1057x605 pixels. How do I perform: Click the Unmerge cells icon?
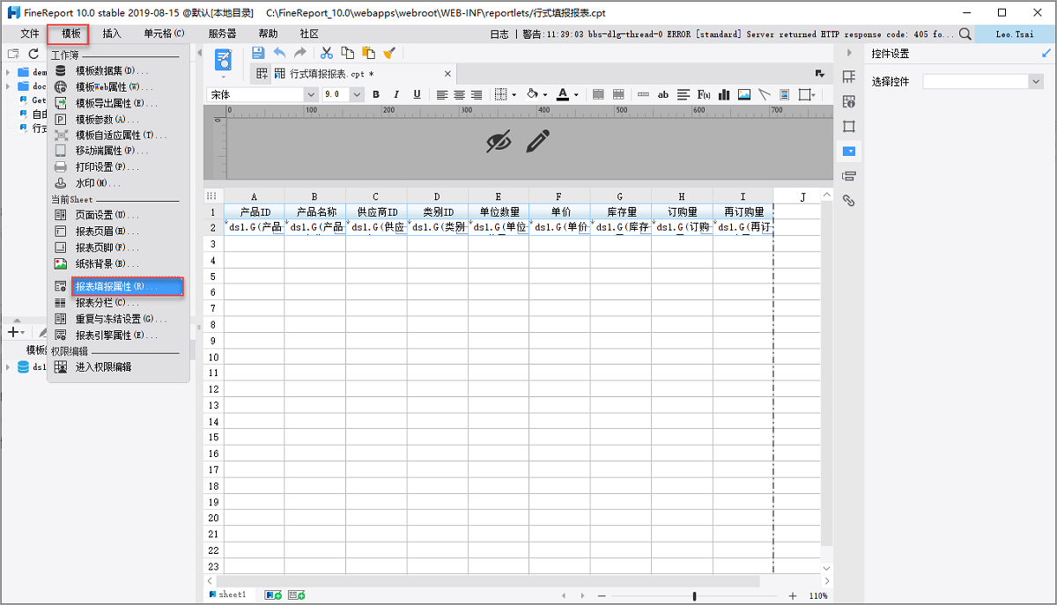tap(618, 94)
